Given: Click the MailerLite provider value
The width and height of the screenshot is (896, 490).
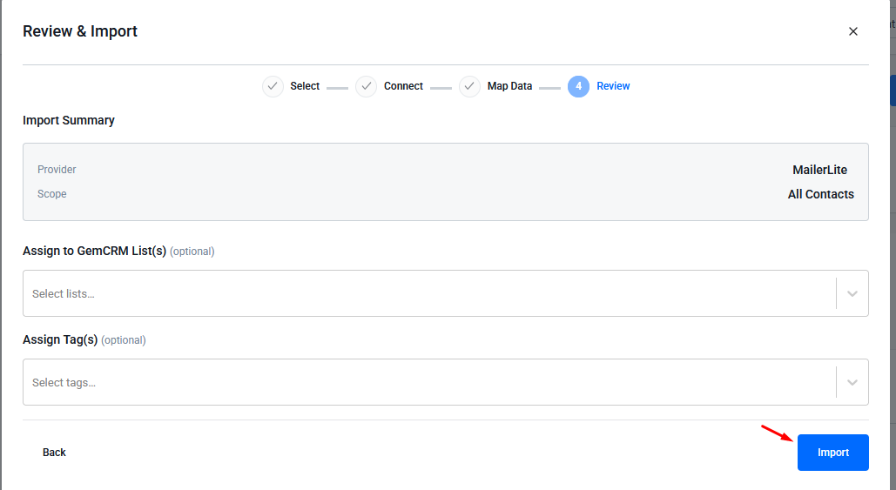Looking at the screenshot, I should (x=819, y=170).
